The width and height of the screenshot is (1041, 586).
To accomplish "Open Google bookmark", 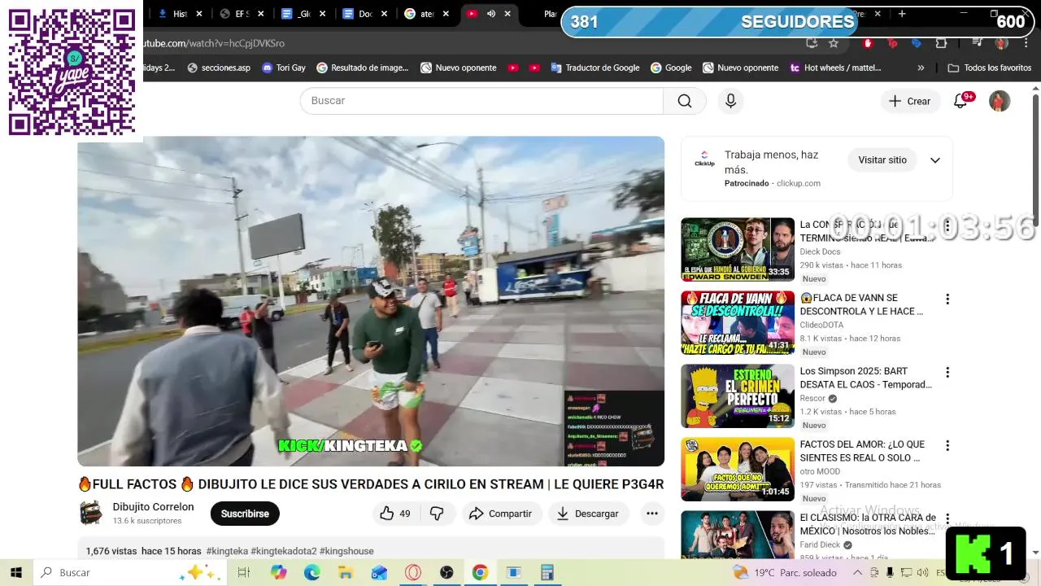I will pos(671,68).
